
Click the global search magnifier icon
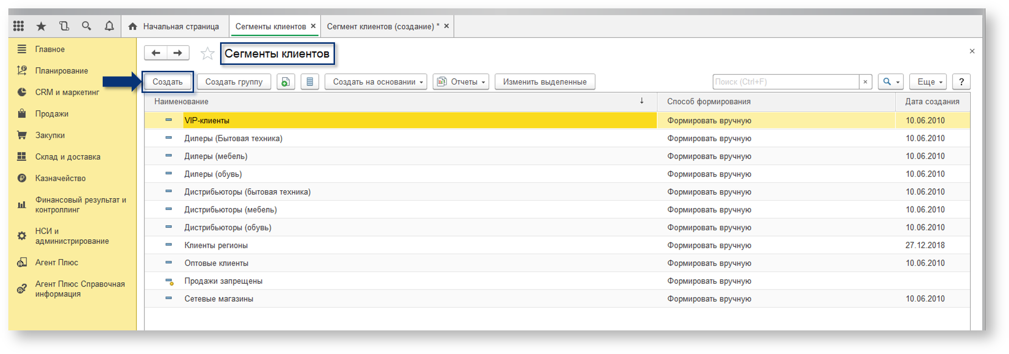click(86, 26)
